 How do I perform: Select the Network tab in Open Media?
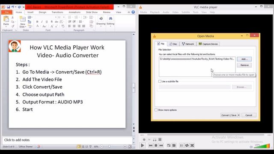pyautogui.click(x=188, y=44)
